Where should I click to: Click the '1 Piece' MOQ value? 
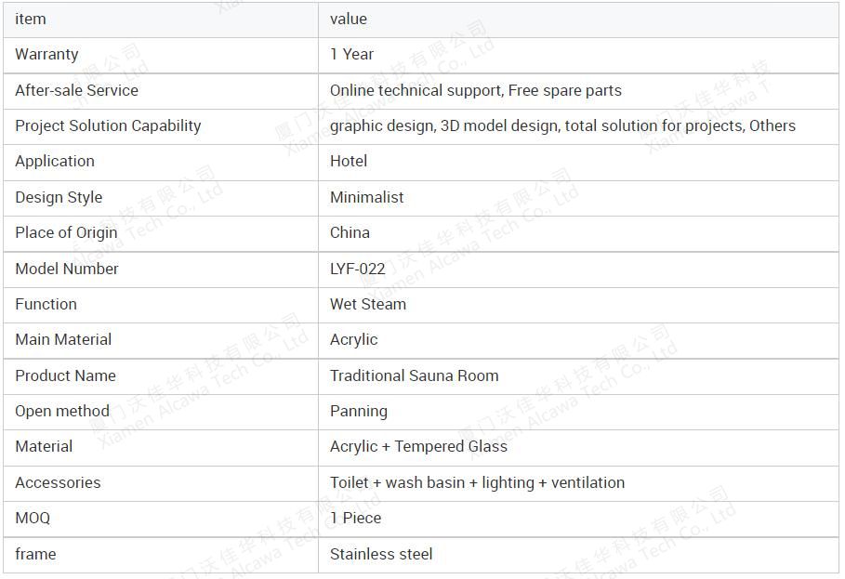click(355, 519)
